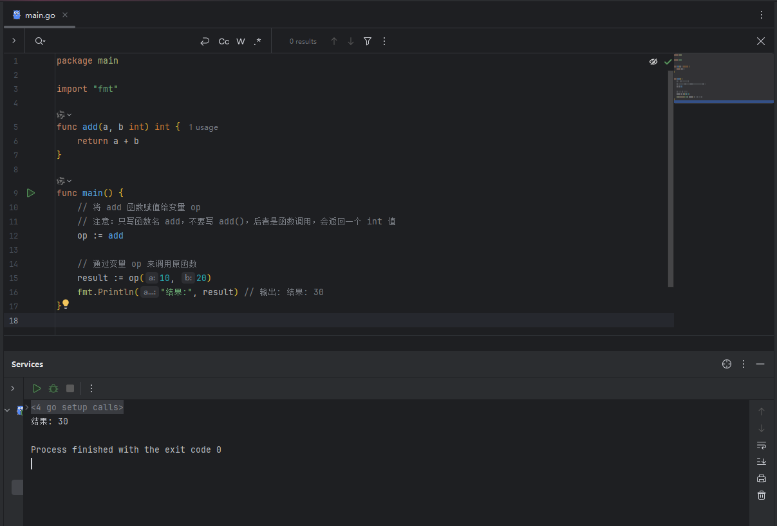Click Services navigate-to-target crosshair icon

pos(727,364)
